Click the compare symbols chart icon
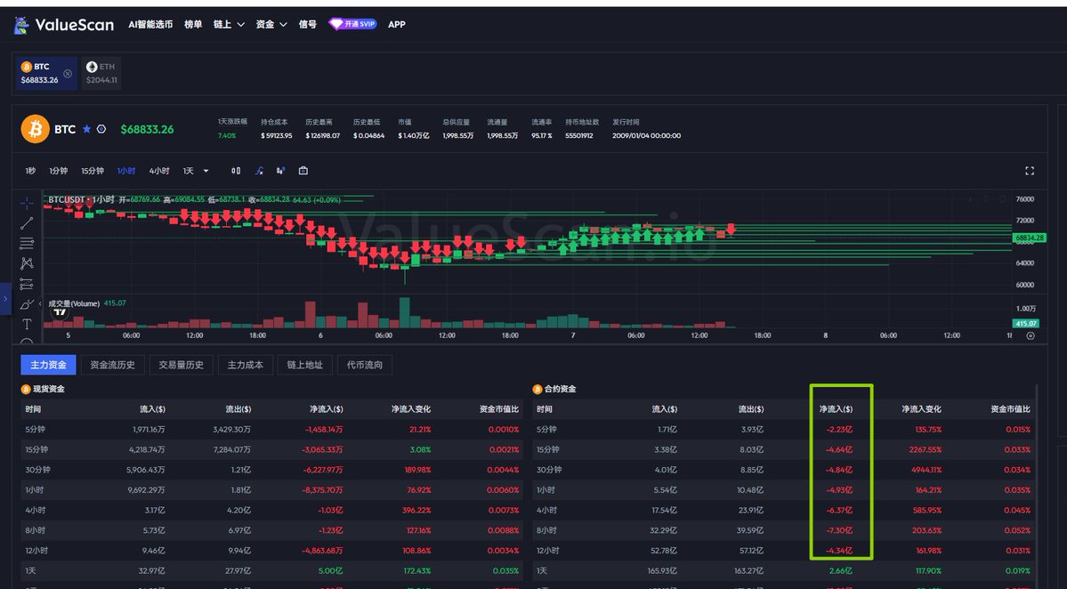This screenshot has height=589, width=1067. point(280,171)
